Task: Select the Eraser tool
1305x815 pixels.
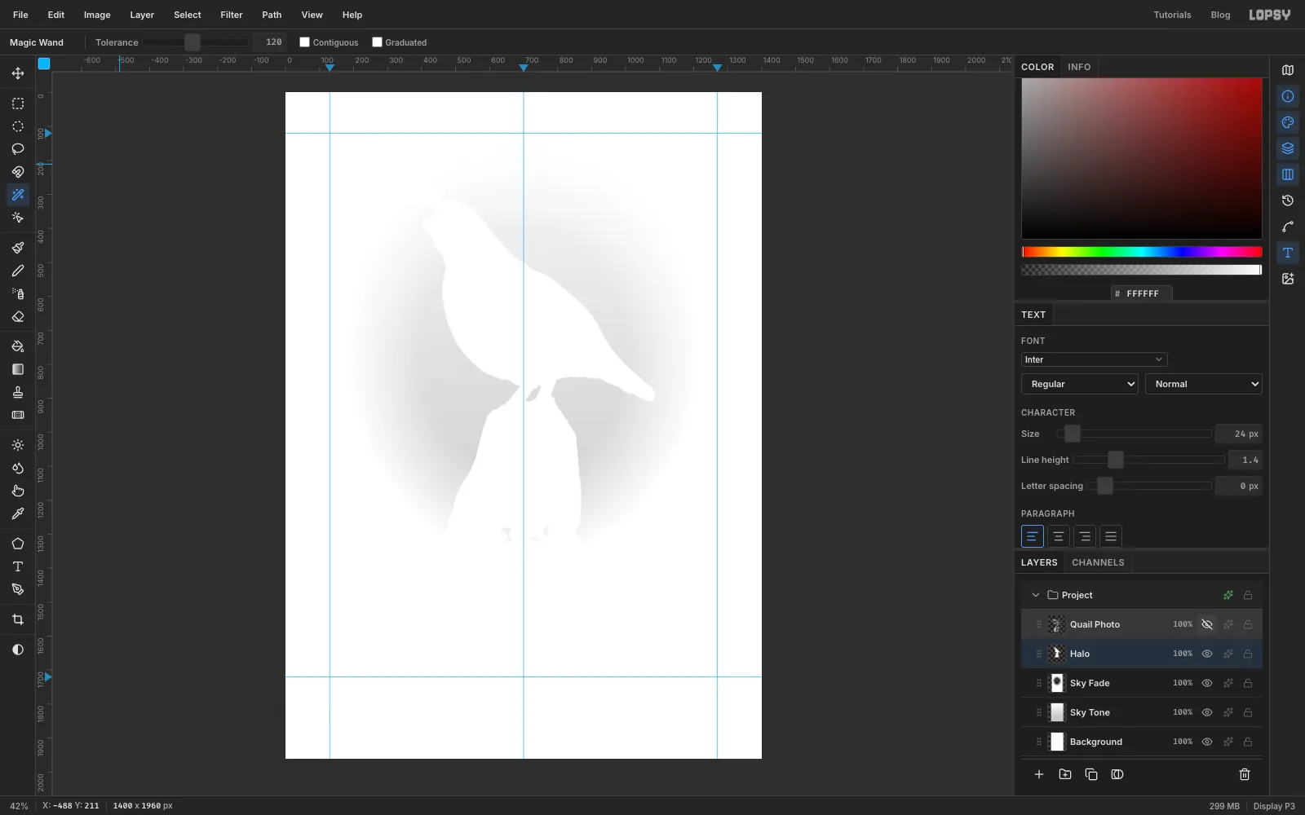Action: coord(18,316)
